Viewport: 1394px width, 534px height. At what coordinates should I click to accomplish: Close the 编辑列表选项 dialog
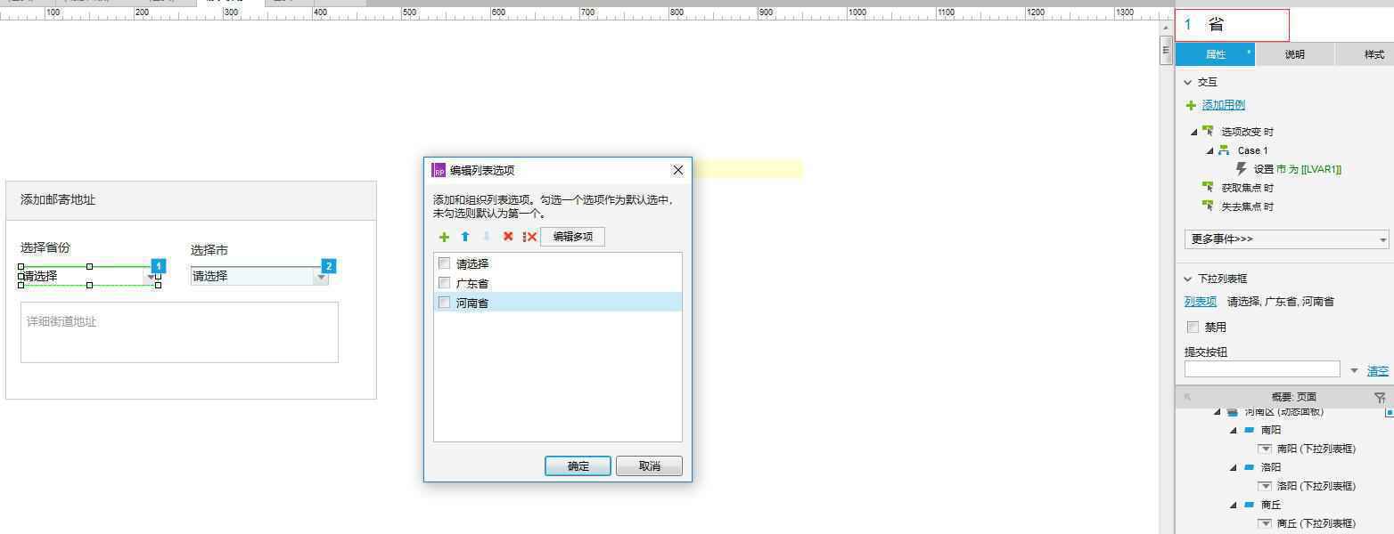(x=677, y=170)
